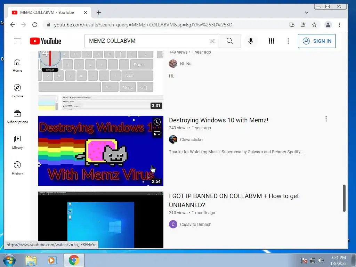Image resolution: width=356 pixels, height=267 pixels.
Task: Click the SIGN IN button
Action: (317, 41)
